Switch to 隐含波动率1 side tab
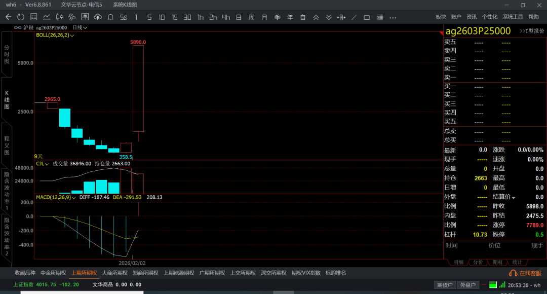This screenshot has width=547, height=294. pos(7,191)
